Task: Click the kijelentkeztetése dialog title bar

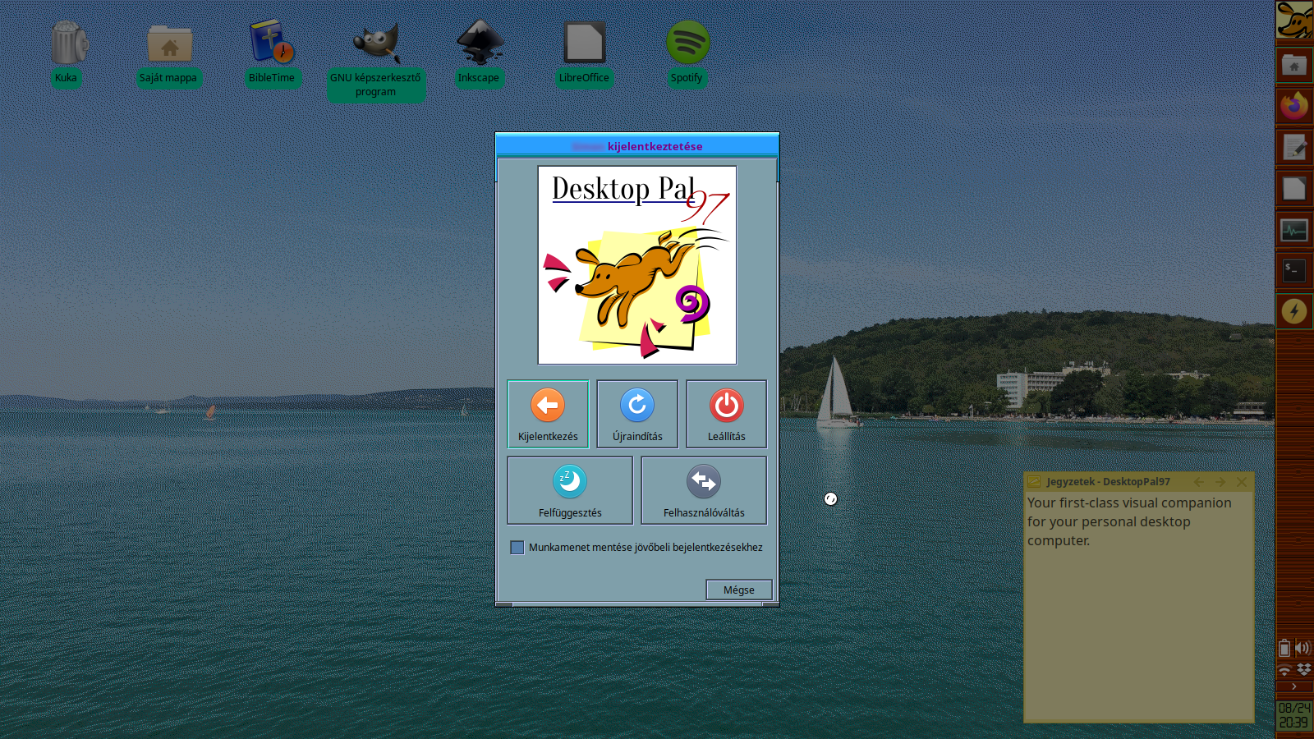Action: coord(637,146)
